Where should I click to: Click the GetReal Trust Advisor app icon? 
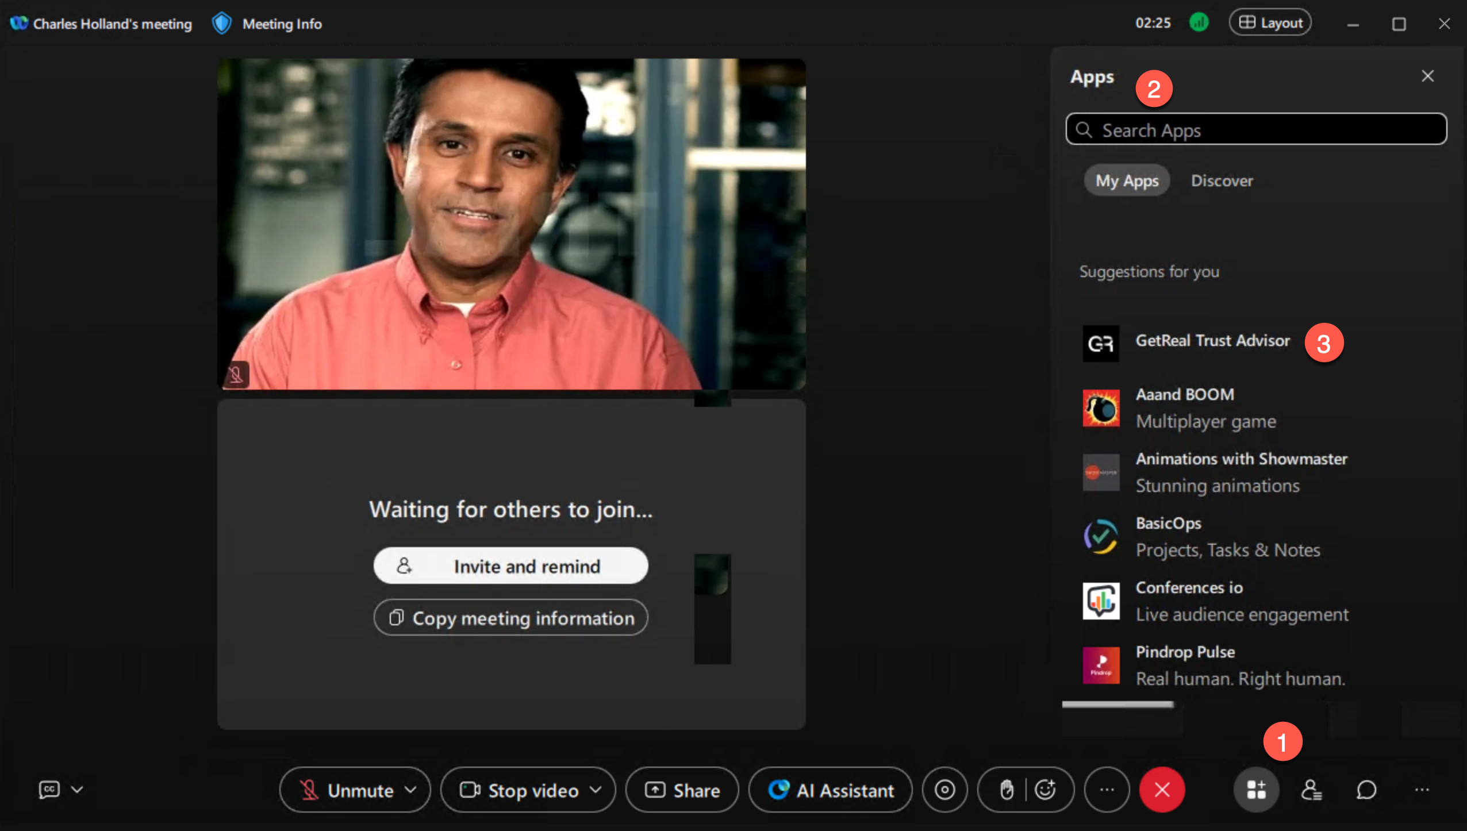pyautogui.click(x=1101, y=344)
